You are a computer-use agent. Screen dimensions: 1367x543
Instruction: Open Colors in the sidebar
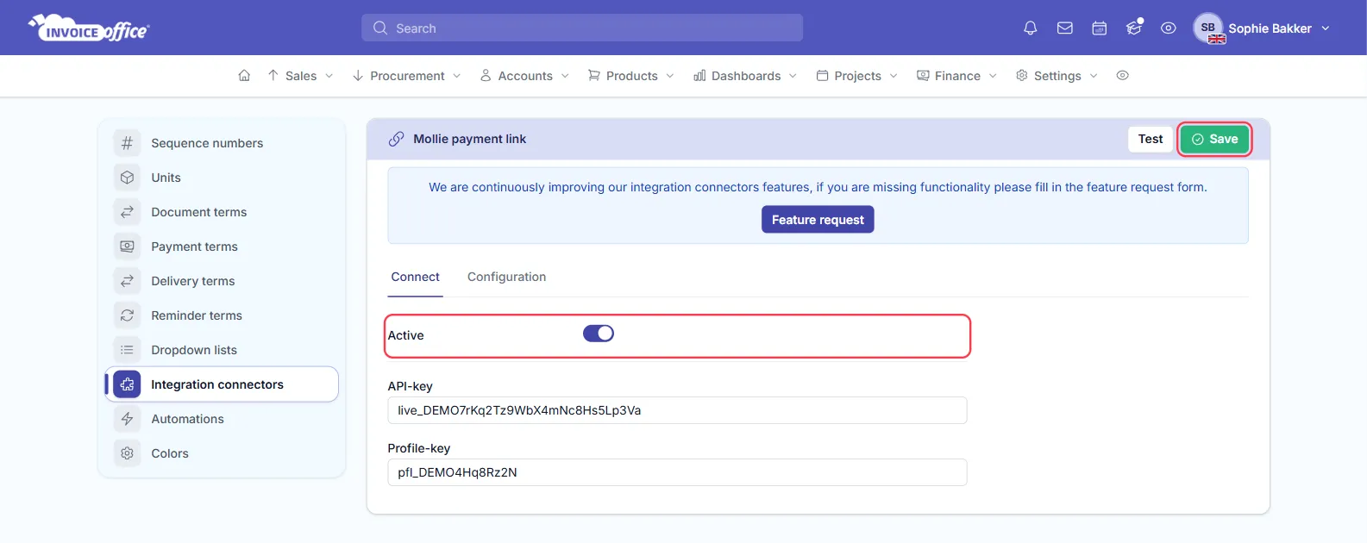(223, 453)
